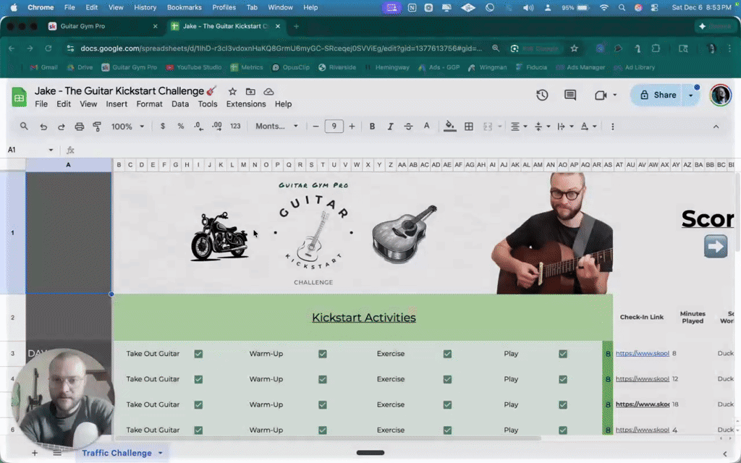
Task: Select the column A header
Action: pyautogui.click(x=69, y=165)
